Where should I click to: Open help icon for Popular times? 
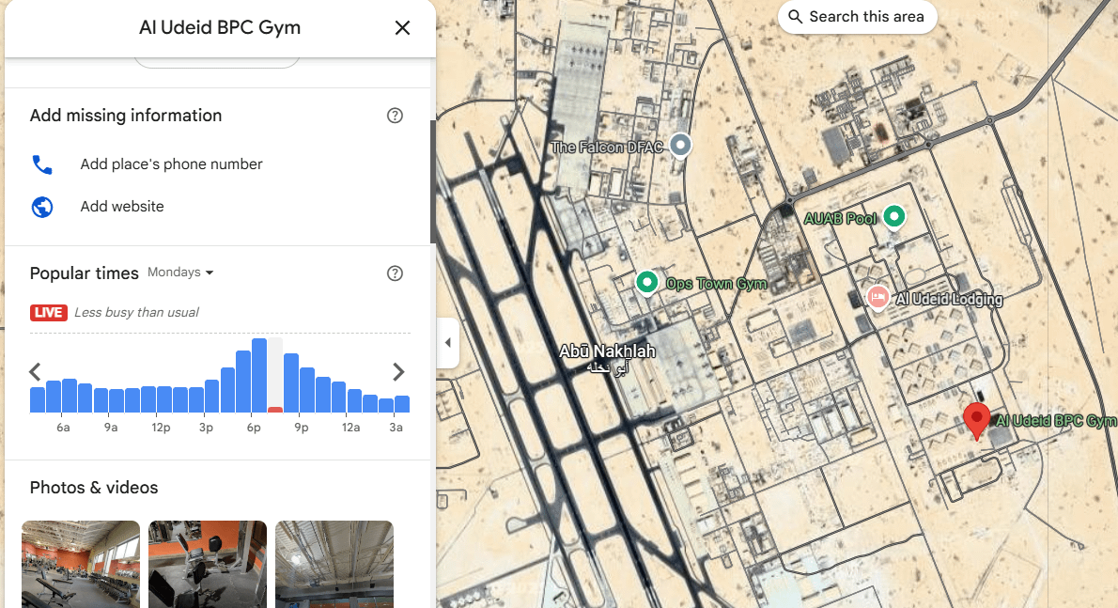click(395, 273)
